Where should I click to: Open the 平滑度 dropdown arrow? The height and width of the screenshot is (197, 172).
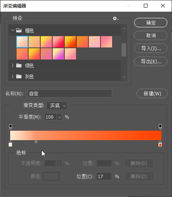point(59,117)
